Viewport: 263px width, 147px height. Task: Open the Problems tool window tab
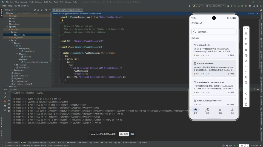[x=72, y=143]
